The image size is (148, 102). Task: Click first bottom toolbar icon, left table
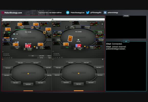coord(3,58)
